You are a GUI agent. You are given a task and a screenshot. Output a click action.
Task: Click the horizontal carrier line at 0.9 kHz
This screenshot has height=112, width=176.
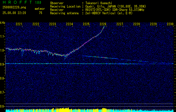click(90, 64)
